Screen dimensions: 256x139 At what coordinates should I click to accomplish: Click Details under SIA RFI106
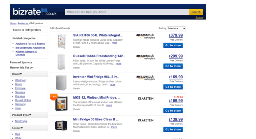[76, 47]
